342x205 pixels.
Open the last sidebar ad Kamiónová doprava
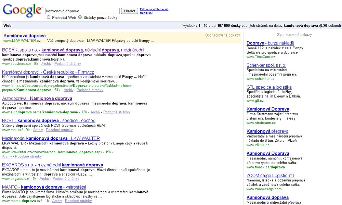coord(268,197)
